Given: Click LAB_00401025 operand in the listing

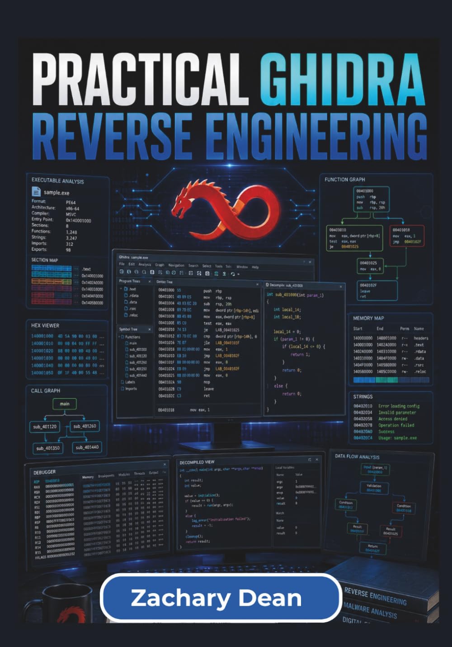Looking at the screenshot, I should (x=227, y=330).
